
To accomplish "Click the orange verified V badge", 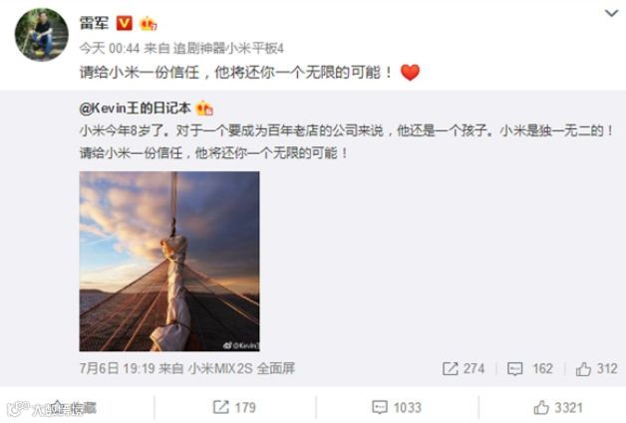I will (124, 23).
